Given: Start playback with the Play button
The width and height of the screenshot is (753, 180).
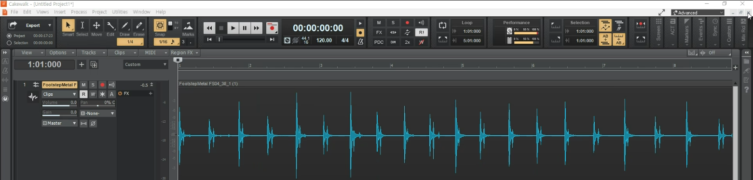Looking at the screenshot, I should pyautogui.click(x=233, y=28).
